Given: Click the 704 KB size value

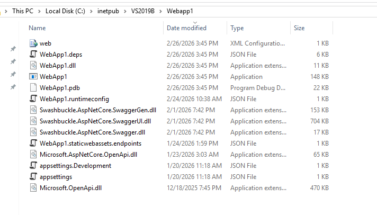Looking at the screenshot, I should point(319,121).
